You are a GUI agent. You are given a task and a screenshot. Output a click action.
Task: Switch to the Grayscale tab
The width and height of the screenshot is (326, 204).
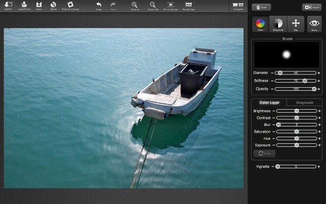click(x=305, y=103)
